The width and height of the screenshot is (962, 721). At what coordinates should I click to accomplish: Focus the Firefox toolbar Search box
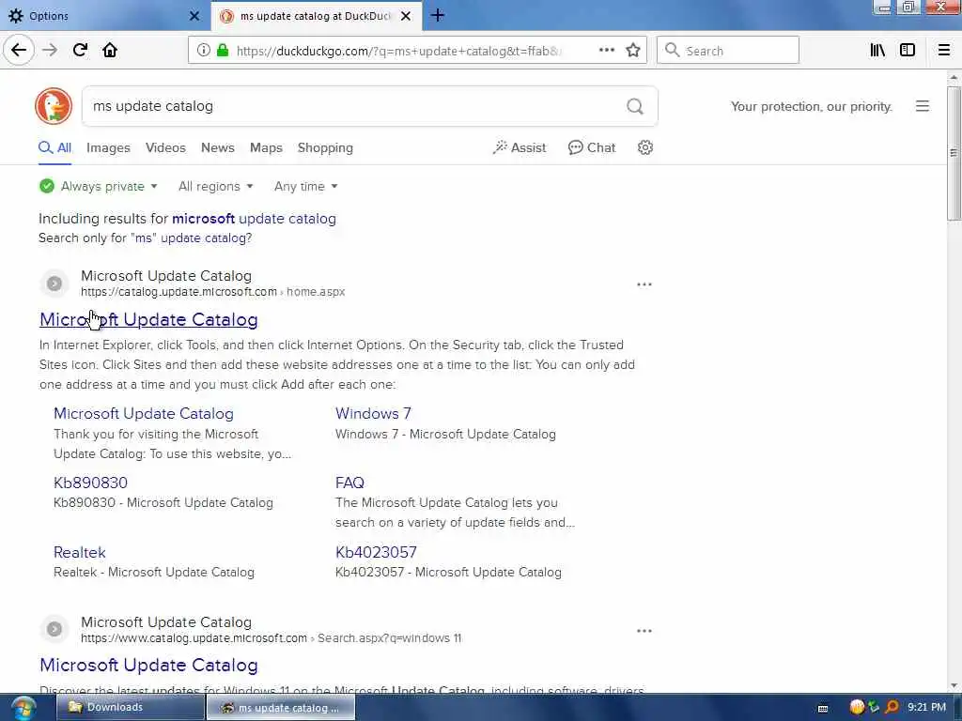pyautogui.click(x=728, y=51)
